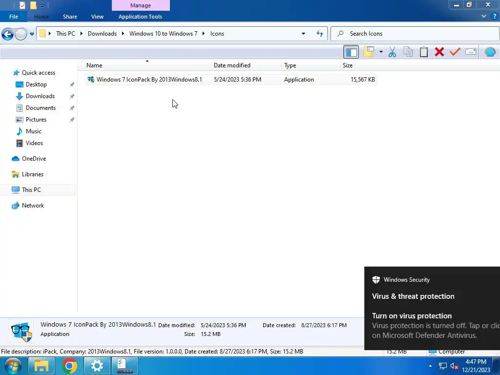Viewport: 500px width, 375px height.
Task: Click the red X Delete icon
Action: 439,52
